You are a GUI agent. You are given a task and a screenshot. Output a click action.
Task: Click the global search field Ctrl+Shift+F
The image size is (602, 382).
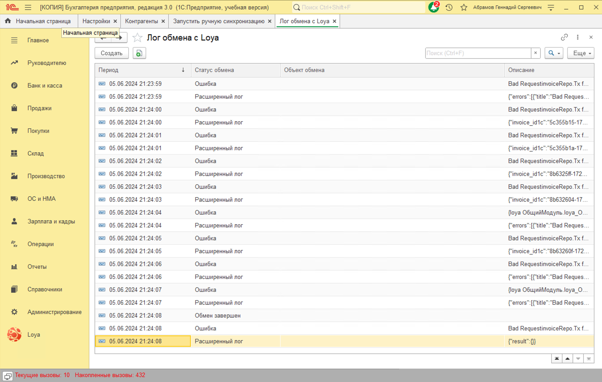coord(359,8)
